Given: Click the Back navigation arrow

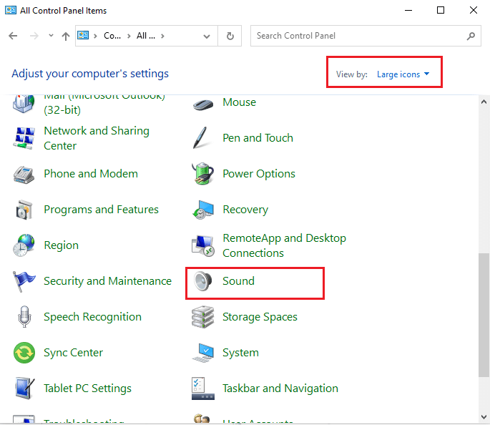Looking at the screenshot, I should pos(14,36).
